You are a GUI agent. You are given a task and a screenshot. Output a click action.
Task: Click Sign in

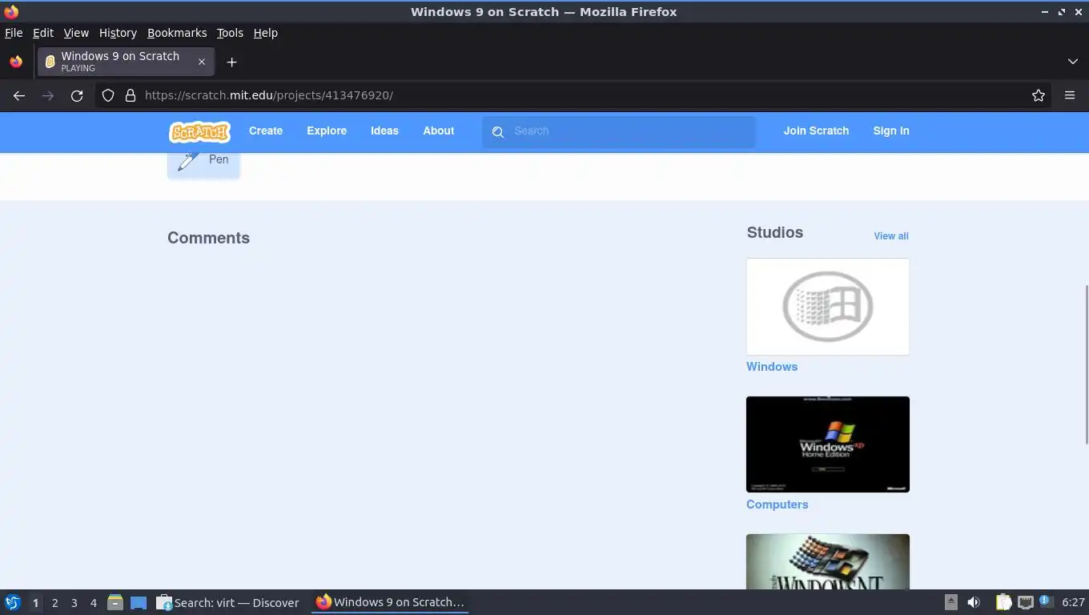pos(891,131)
